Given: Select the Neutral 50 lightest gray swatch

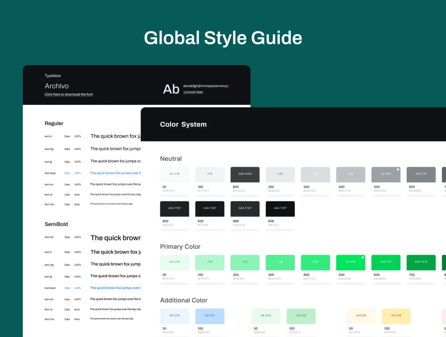Looking at the screenshot, I should [x=174, y=174].
